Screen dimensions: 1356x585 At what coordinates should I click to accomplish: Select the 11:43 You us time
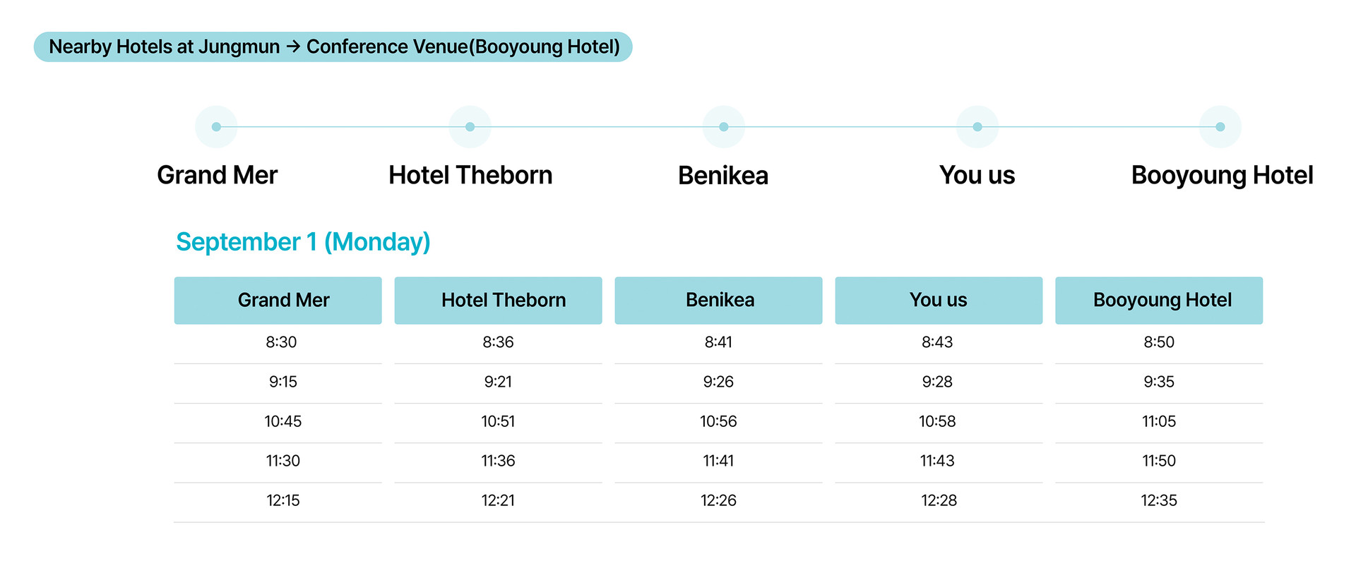click(x=937, y=461)
